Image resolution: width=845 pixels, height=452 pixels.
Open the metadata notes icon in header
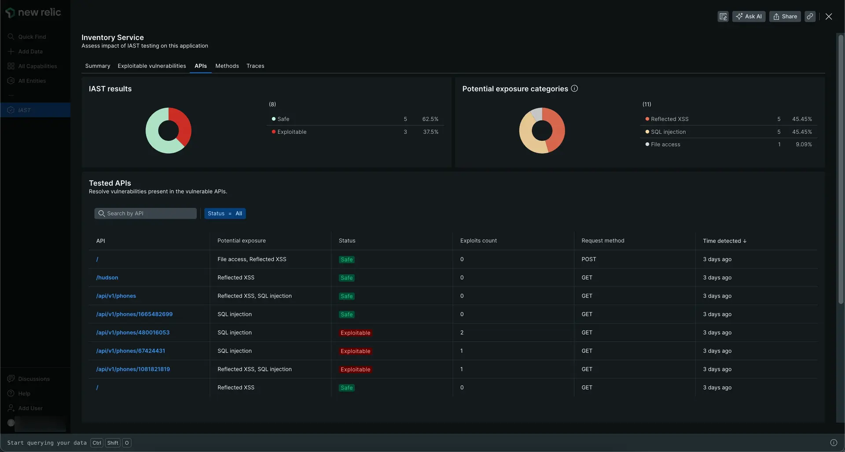click(723, 16)
